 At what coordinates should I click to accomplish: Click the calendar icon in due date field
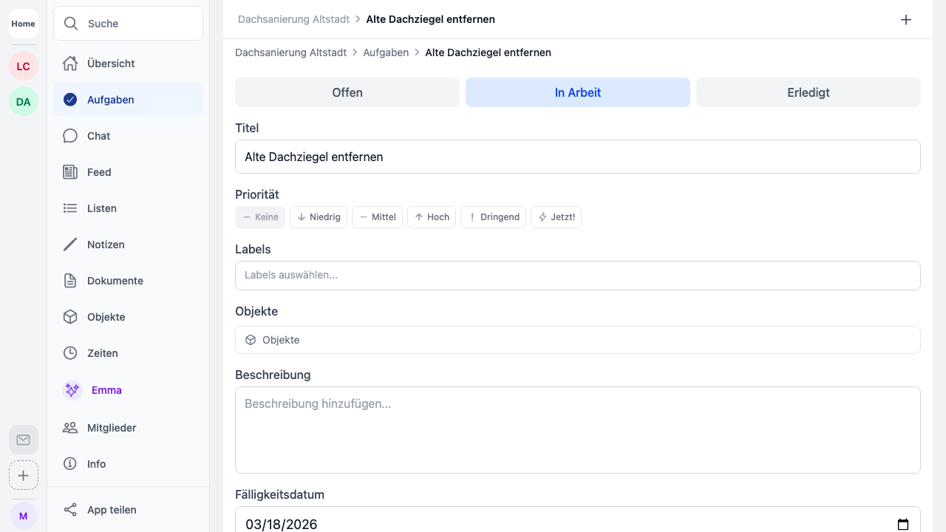point(902,525)
